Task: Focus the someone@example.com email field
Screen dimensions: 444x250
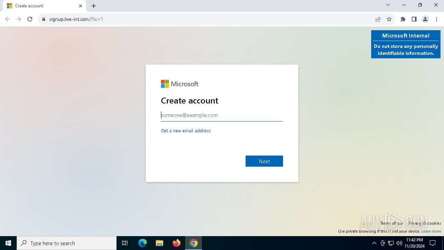Action: [222, 115]
